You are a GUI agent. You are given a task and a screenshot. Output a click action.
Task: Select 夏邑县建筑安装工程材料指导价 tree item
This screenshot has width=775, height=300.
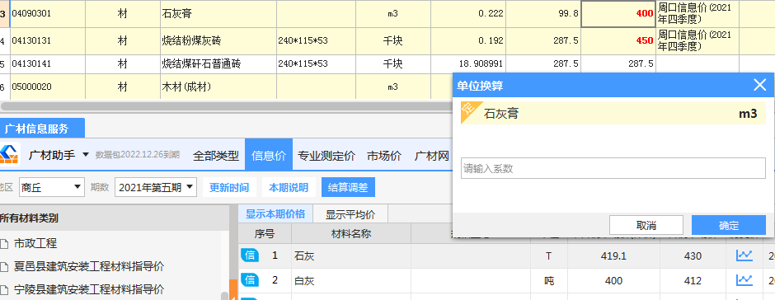click(x=89, y=266)
